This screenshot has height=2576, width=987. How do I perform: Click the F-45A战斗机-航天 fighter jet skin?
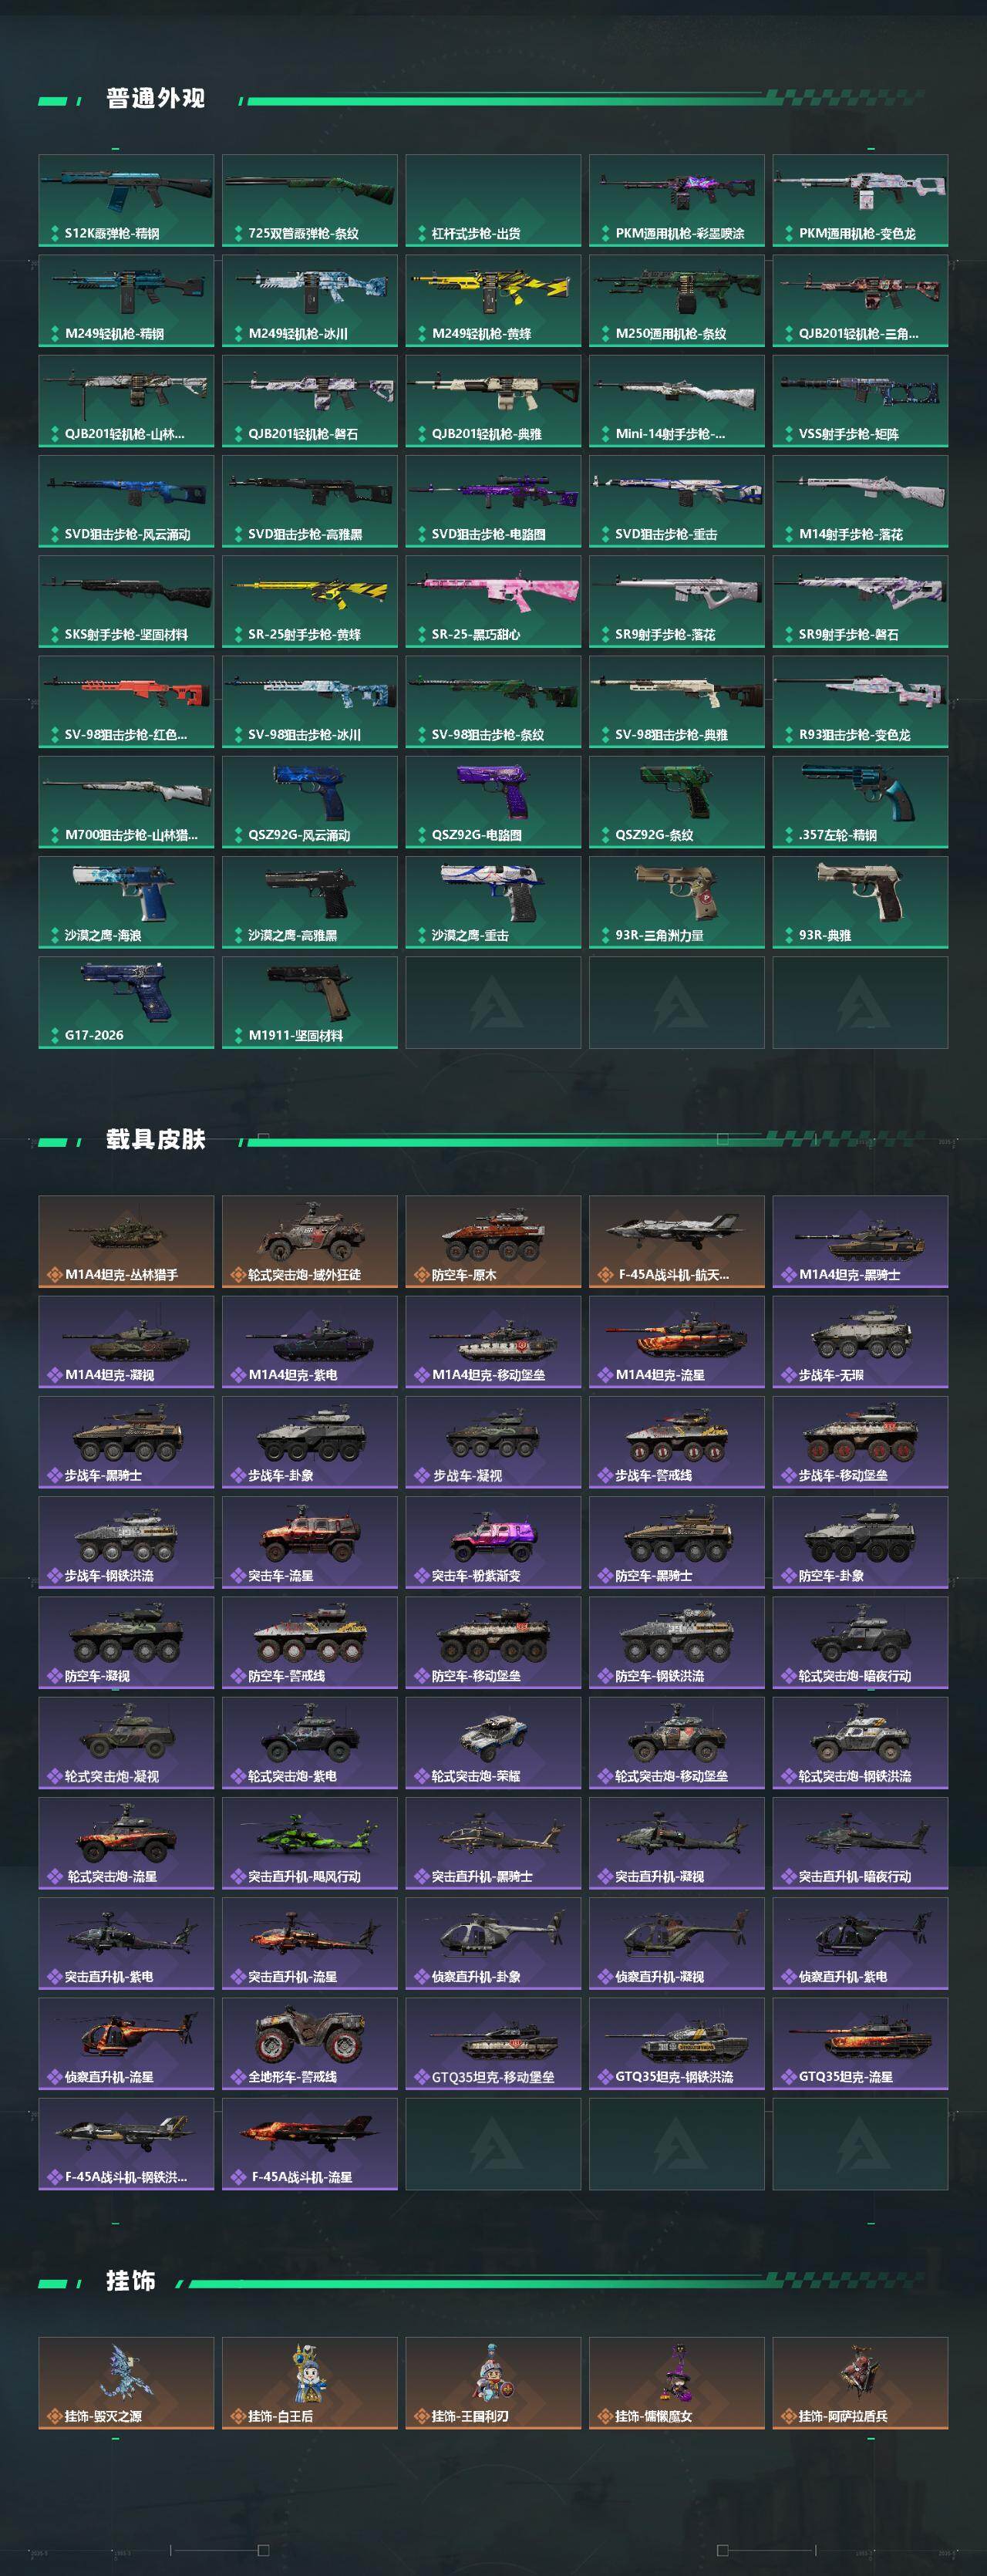[x=677, y=1241]
